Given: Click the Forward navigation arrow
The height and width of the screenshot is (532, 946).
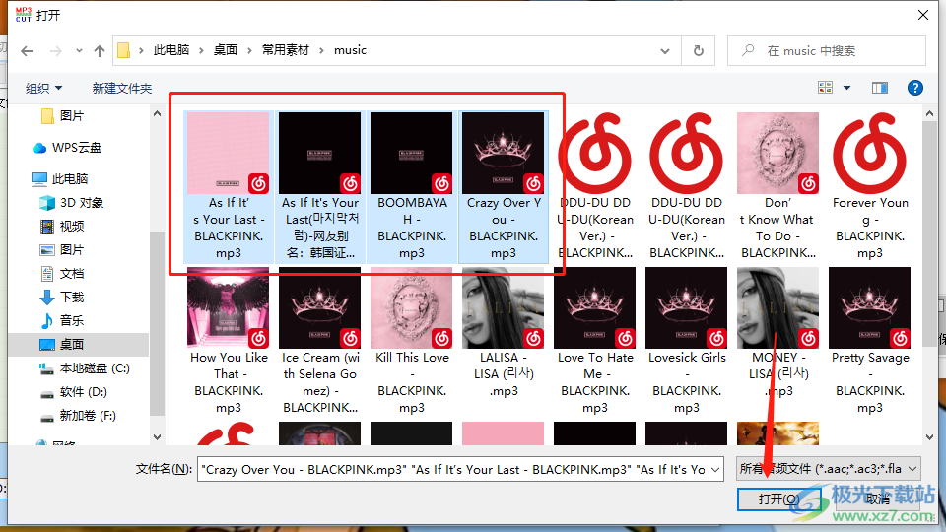Looking at the screenshot, I should [56, 51].
